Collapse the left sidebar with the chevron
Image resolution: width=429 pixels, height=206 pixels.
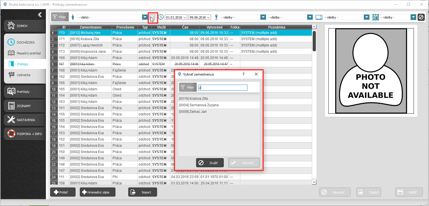pyautogui.click(x=40, y=15)
